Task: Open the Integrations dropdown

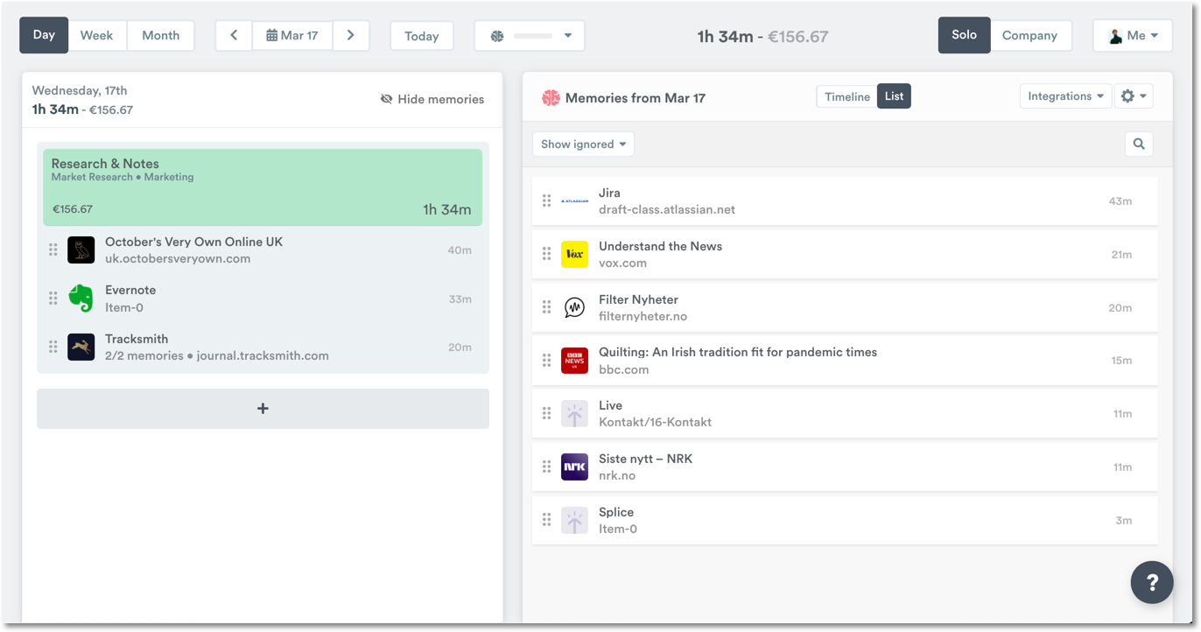Action: pyautogui.click(x=1065, y=96)
